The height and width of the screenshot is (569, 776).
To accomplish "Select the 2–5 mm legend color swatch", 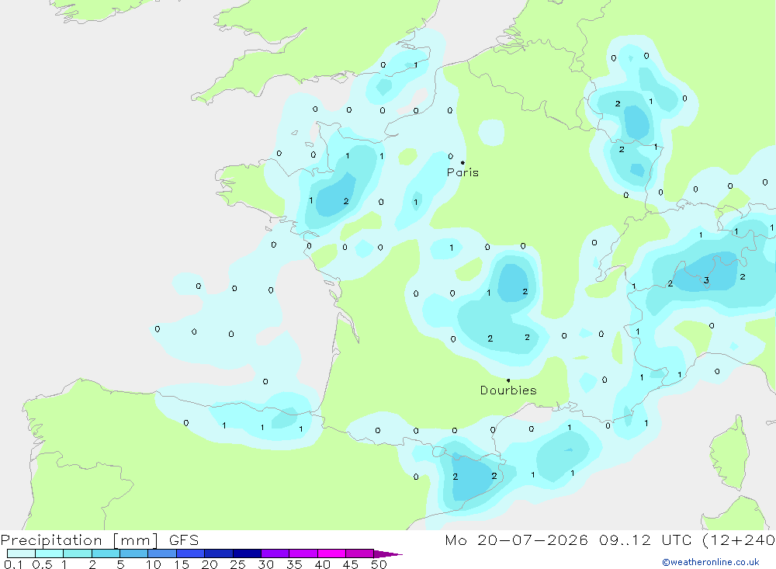I will point(106,553).
